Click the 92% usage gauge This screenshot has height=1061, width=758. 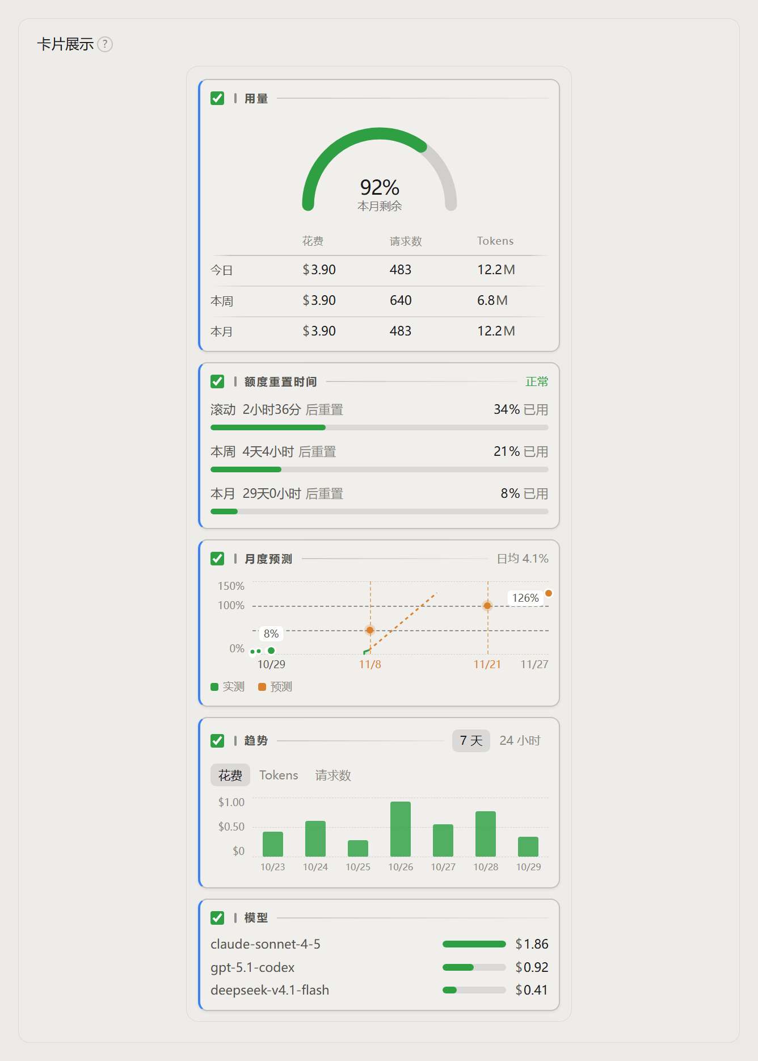point(380,170)
